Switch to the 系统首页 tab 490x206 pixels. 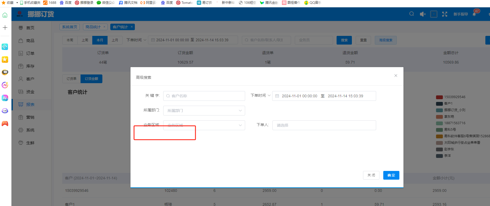pyautogui.click(x=70, y=27)
